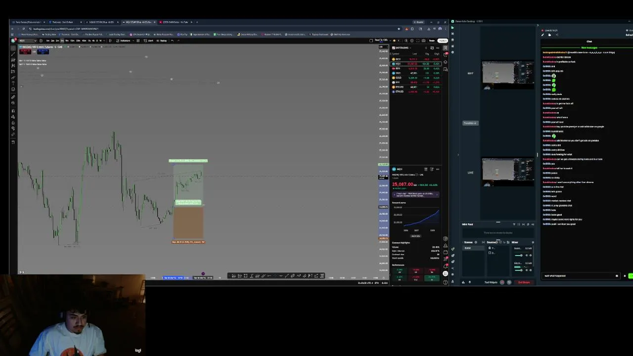This screenshot has width=633, height=356.
Task: Open the emoji icons tool
Action: (x=13, y=89)
